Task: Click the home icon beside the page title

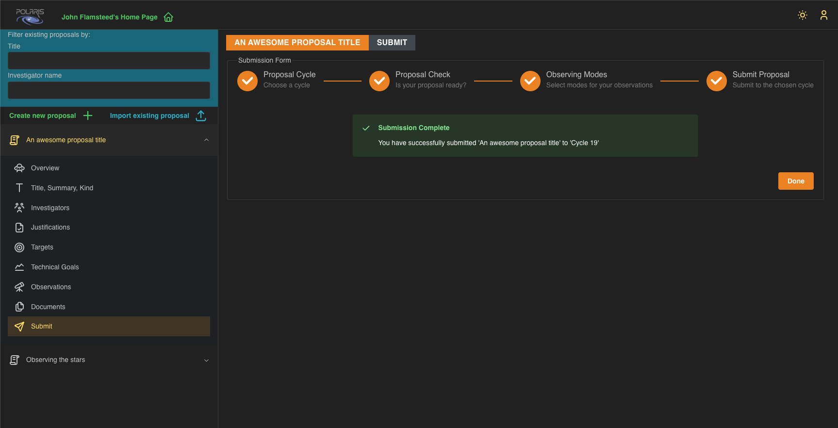Action: pyautogui.click(x=168, y=17)
